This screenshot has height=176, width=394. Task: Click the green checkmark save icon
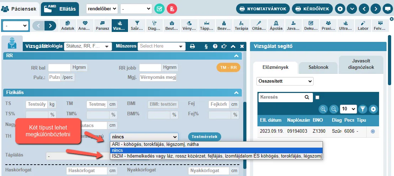tap(159, 9)
